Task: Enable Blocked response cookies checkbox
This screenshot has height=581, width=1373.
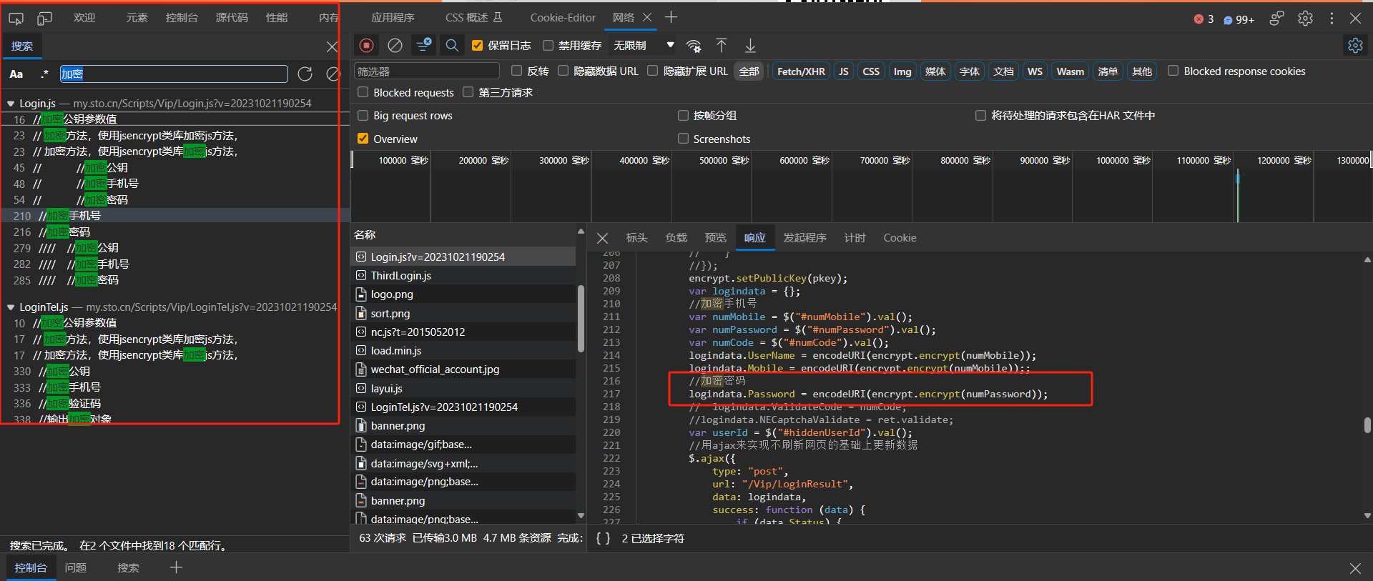Action: (1173, 71)
